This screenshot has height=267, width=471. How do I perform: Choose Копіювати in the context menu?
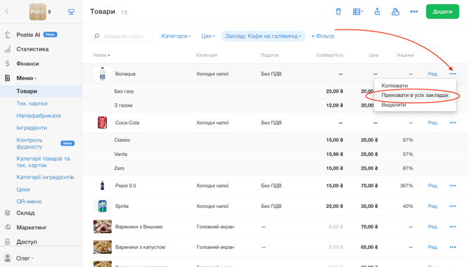tap(394, 86)
